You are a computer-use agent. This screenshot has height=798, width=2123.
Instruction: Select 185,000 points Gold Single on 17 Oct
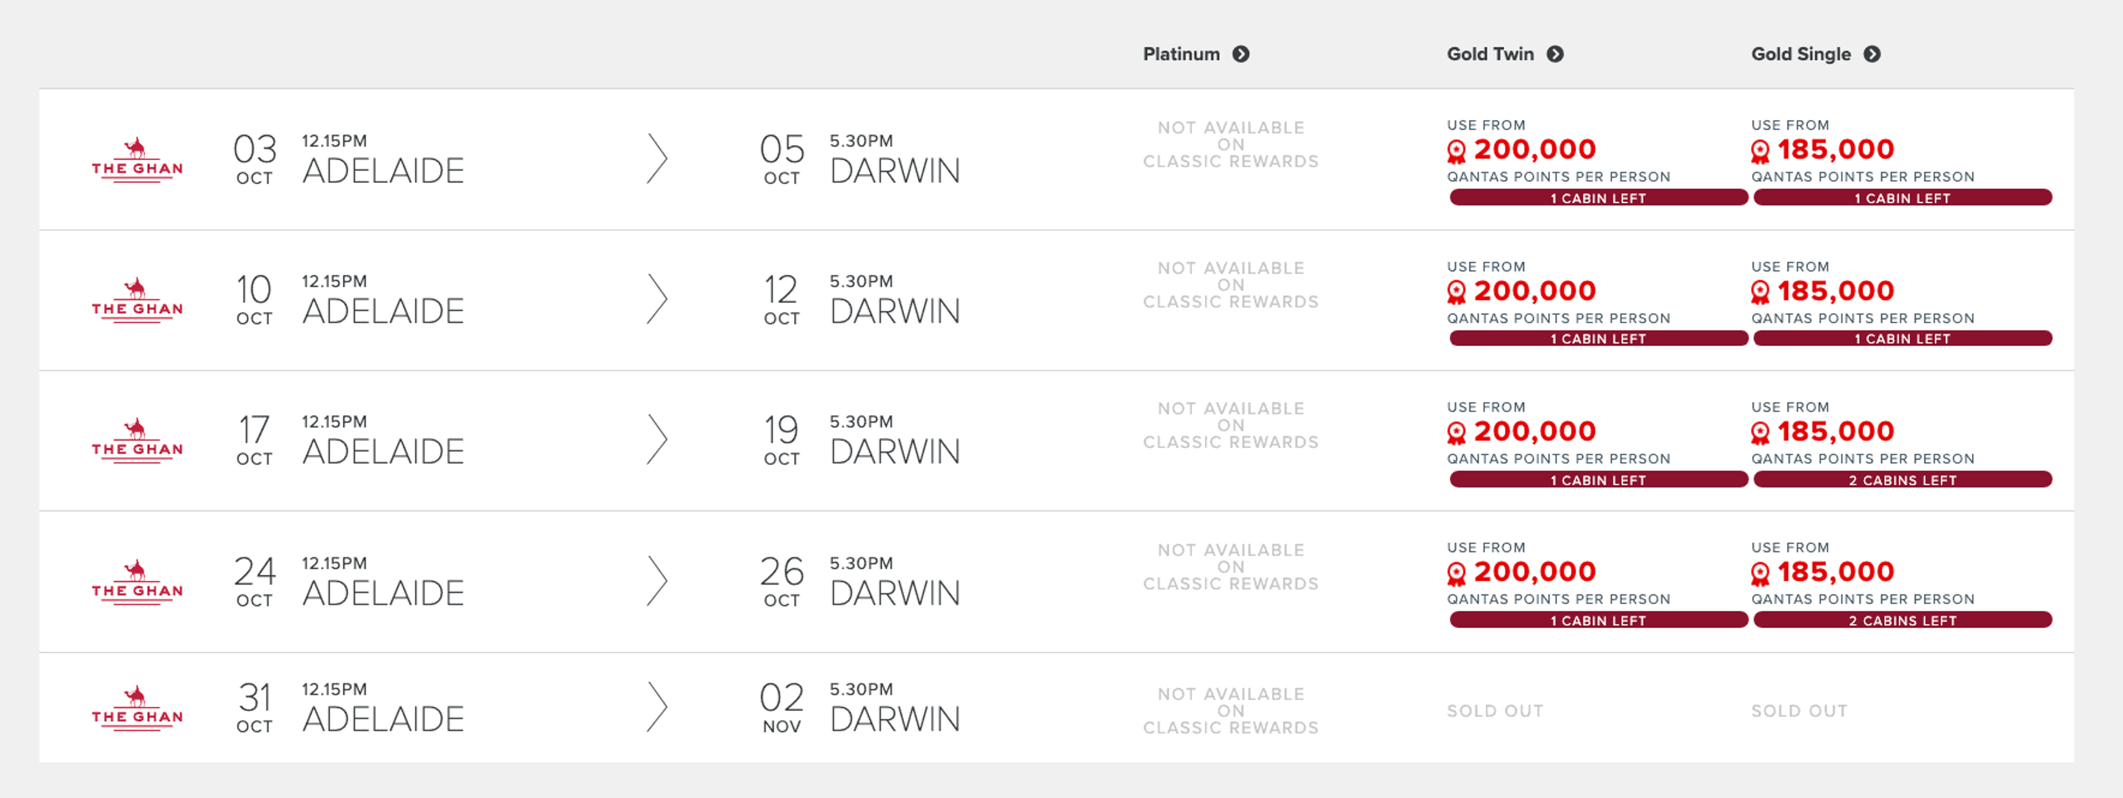(1836, 431)
